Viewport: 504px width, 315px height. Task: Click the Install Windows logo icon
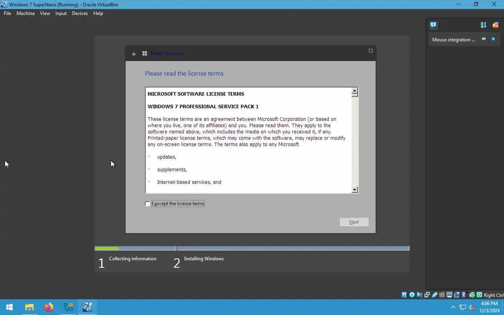coord(145,53)
